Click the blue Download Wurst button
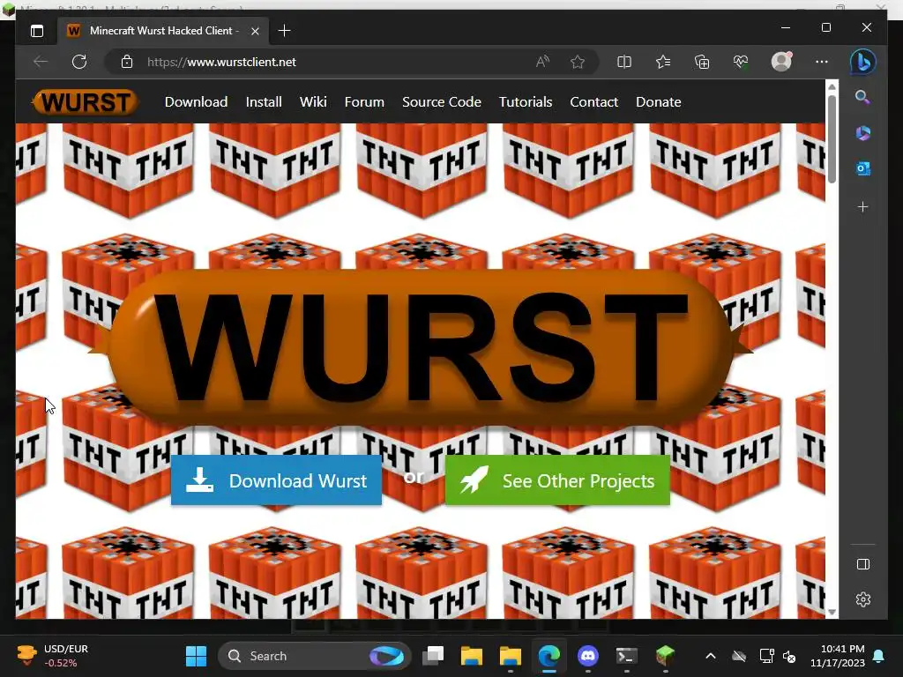This screenshot has width=903, height=677. coord(276,480)
